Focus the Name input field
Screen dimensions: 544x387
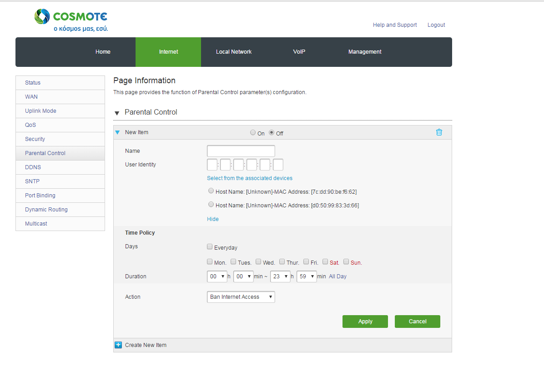click(x=241, y=151)
